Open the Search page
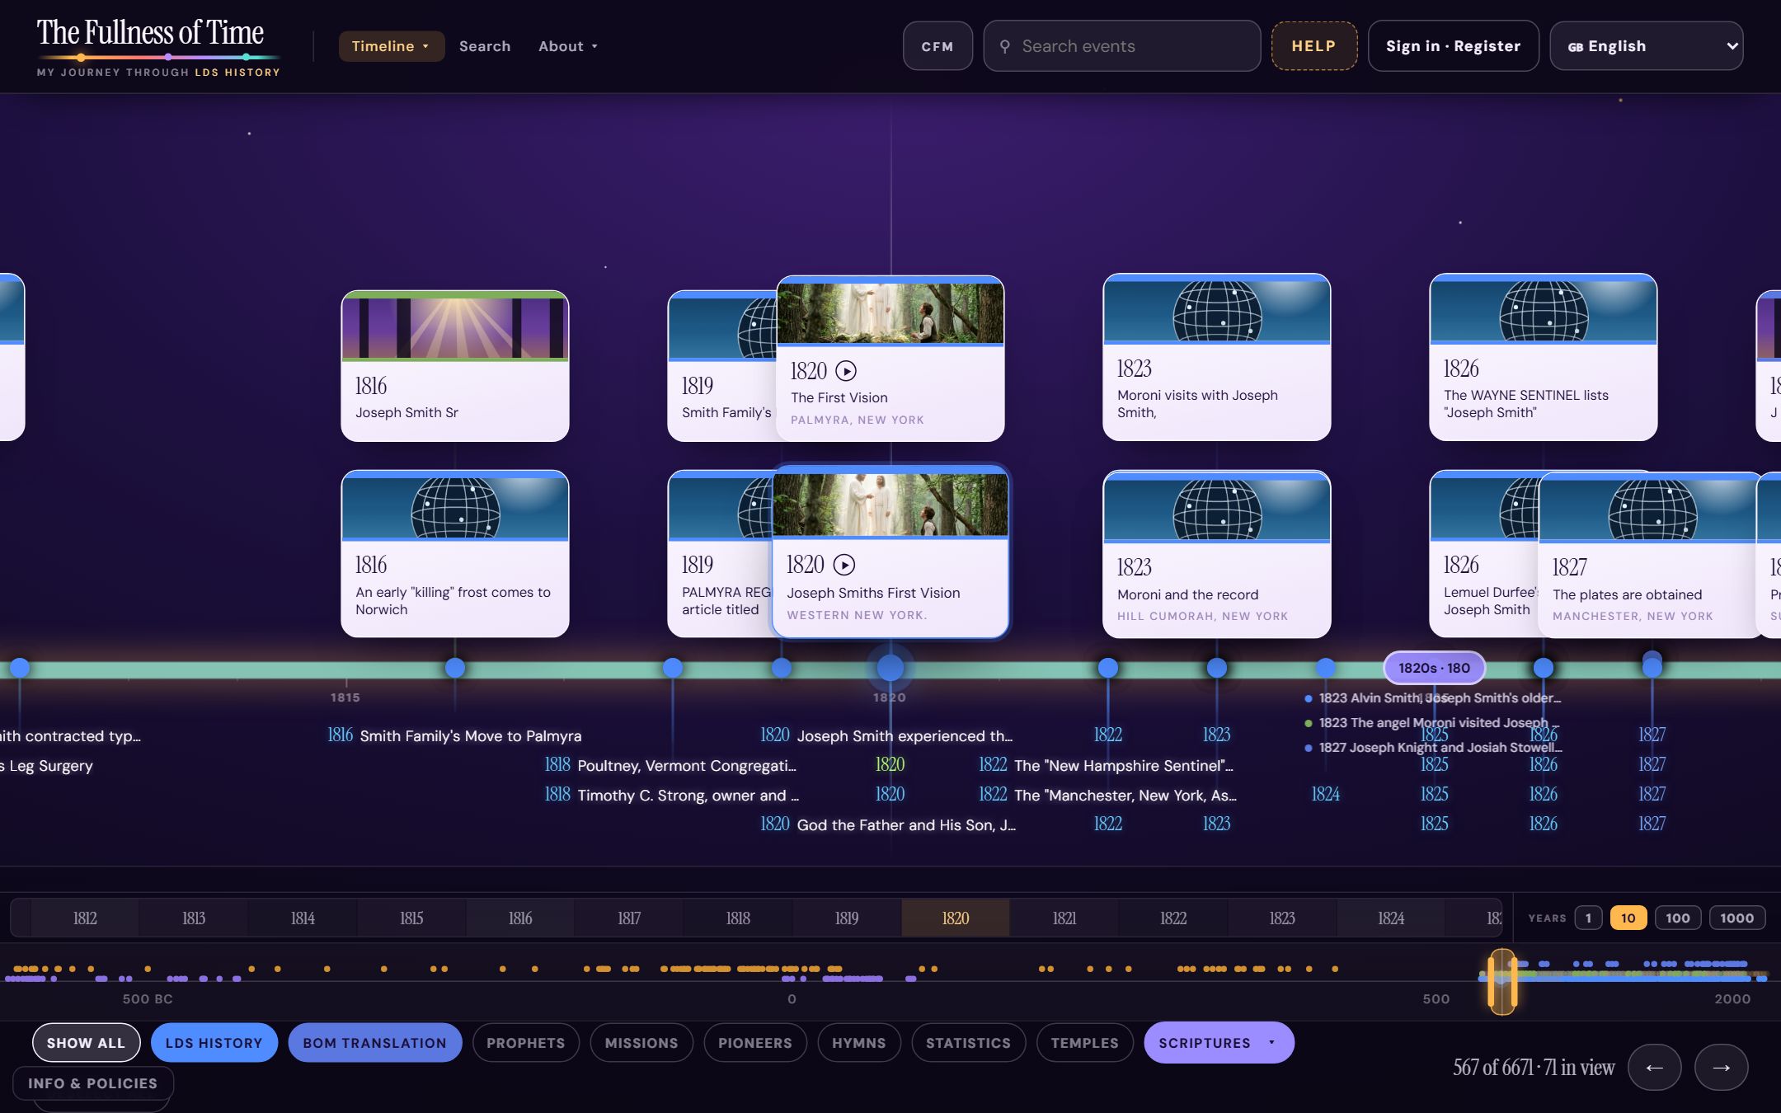The image size is (1781, 1113). (x=485, y=46)
